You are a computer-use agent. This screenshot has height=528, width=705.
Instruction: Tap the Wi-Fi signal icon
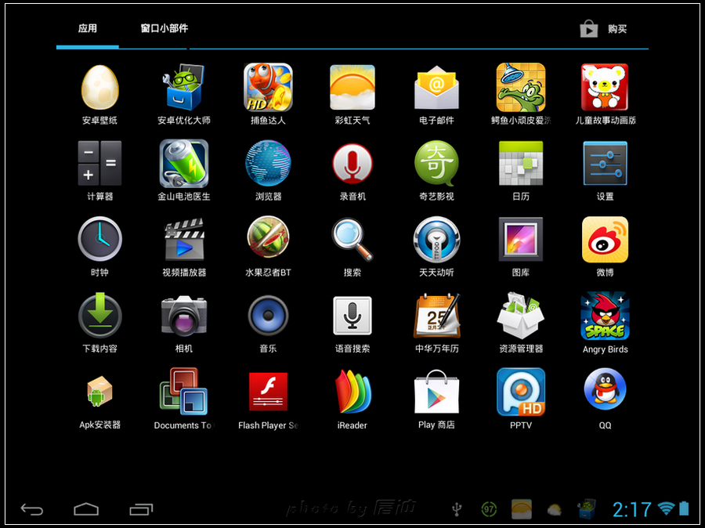coord(666,508)
